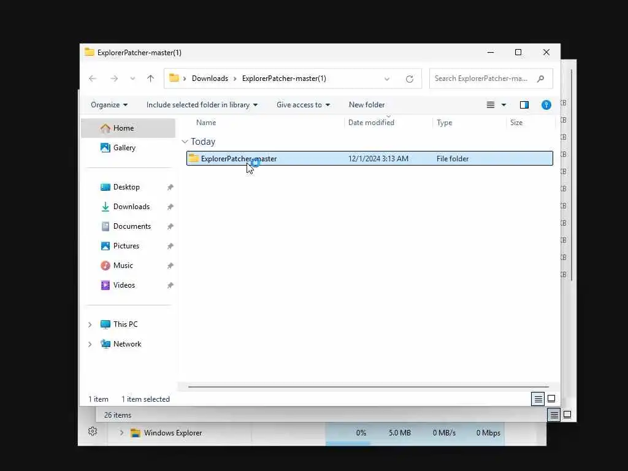Open the Give access to menu

click(303, 105)
